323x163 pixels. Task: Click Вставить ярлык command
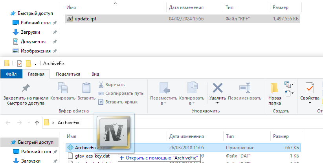coord(118,102)
